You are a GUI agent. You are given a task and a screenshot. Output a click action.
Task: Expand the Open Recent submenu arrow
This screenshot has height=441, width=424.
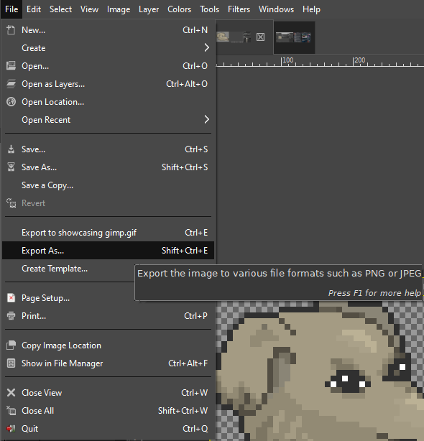[207, 119]
